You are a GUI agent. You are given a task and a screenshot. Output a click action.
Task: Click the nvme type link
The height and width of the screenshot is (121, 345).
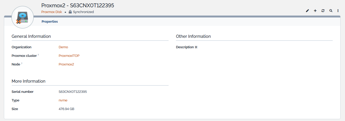click(63, 100)
